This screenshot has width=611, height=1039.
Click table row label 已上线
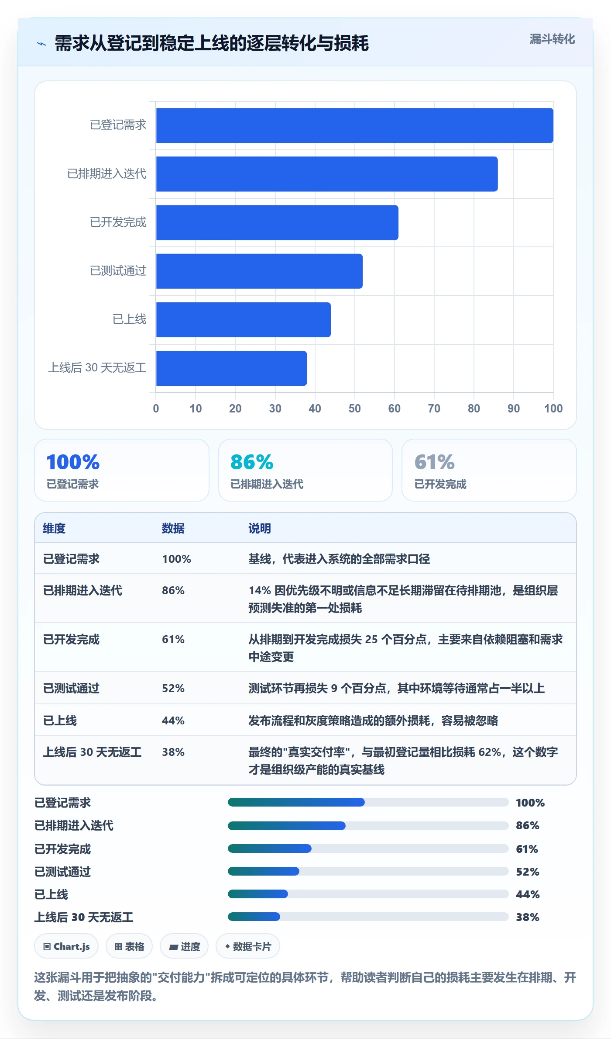coord(60,720)
